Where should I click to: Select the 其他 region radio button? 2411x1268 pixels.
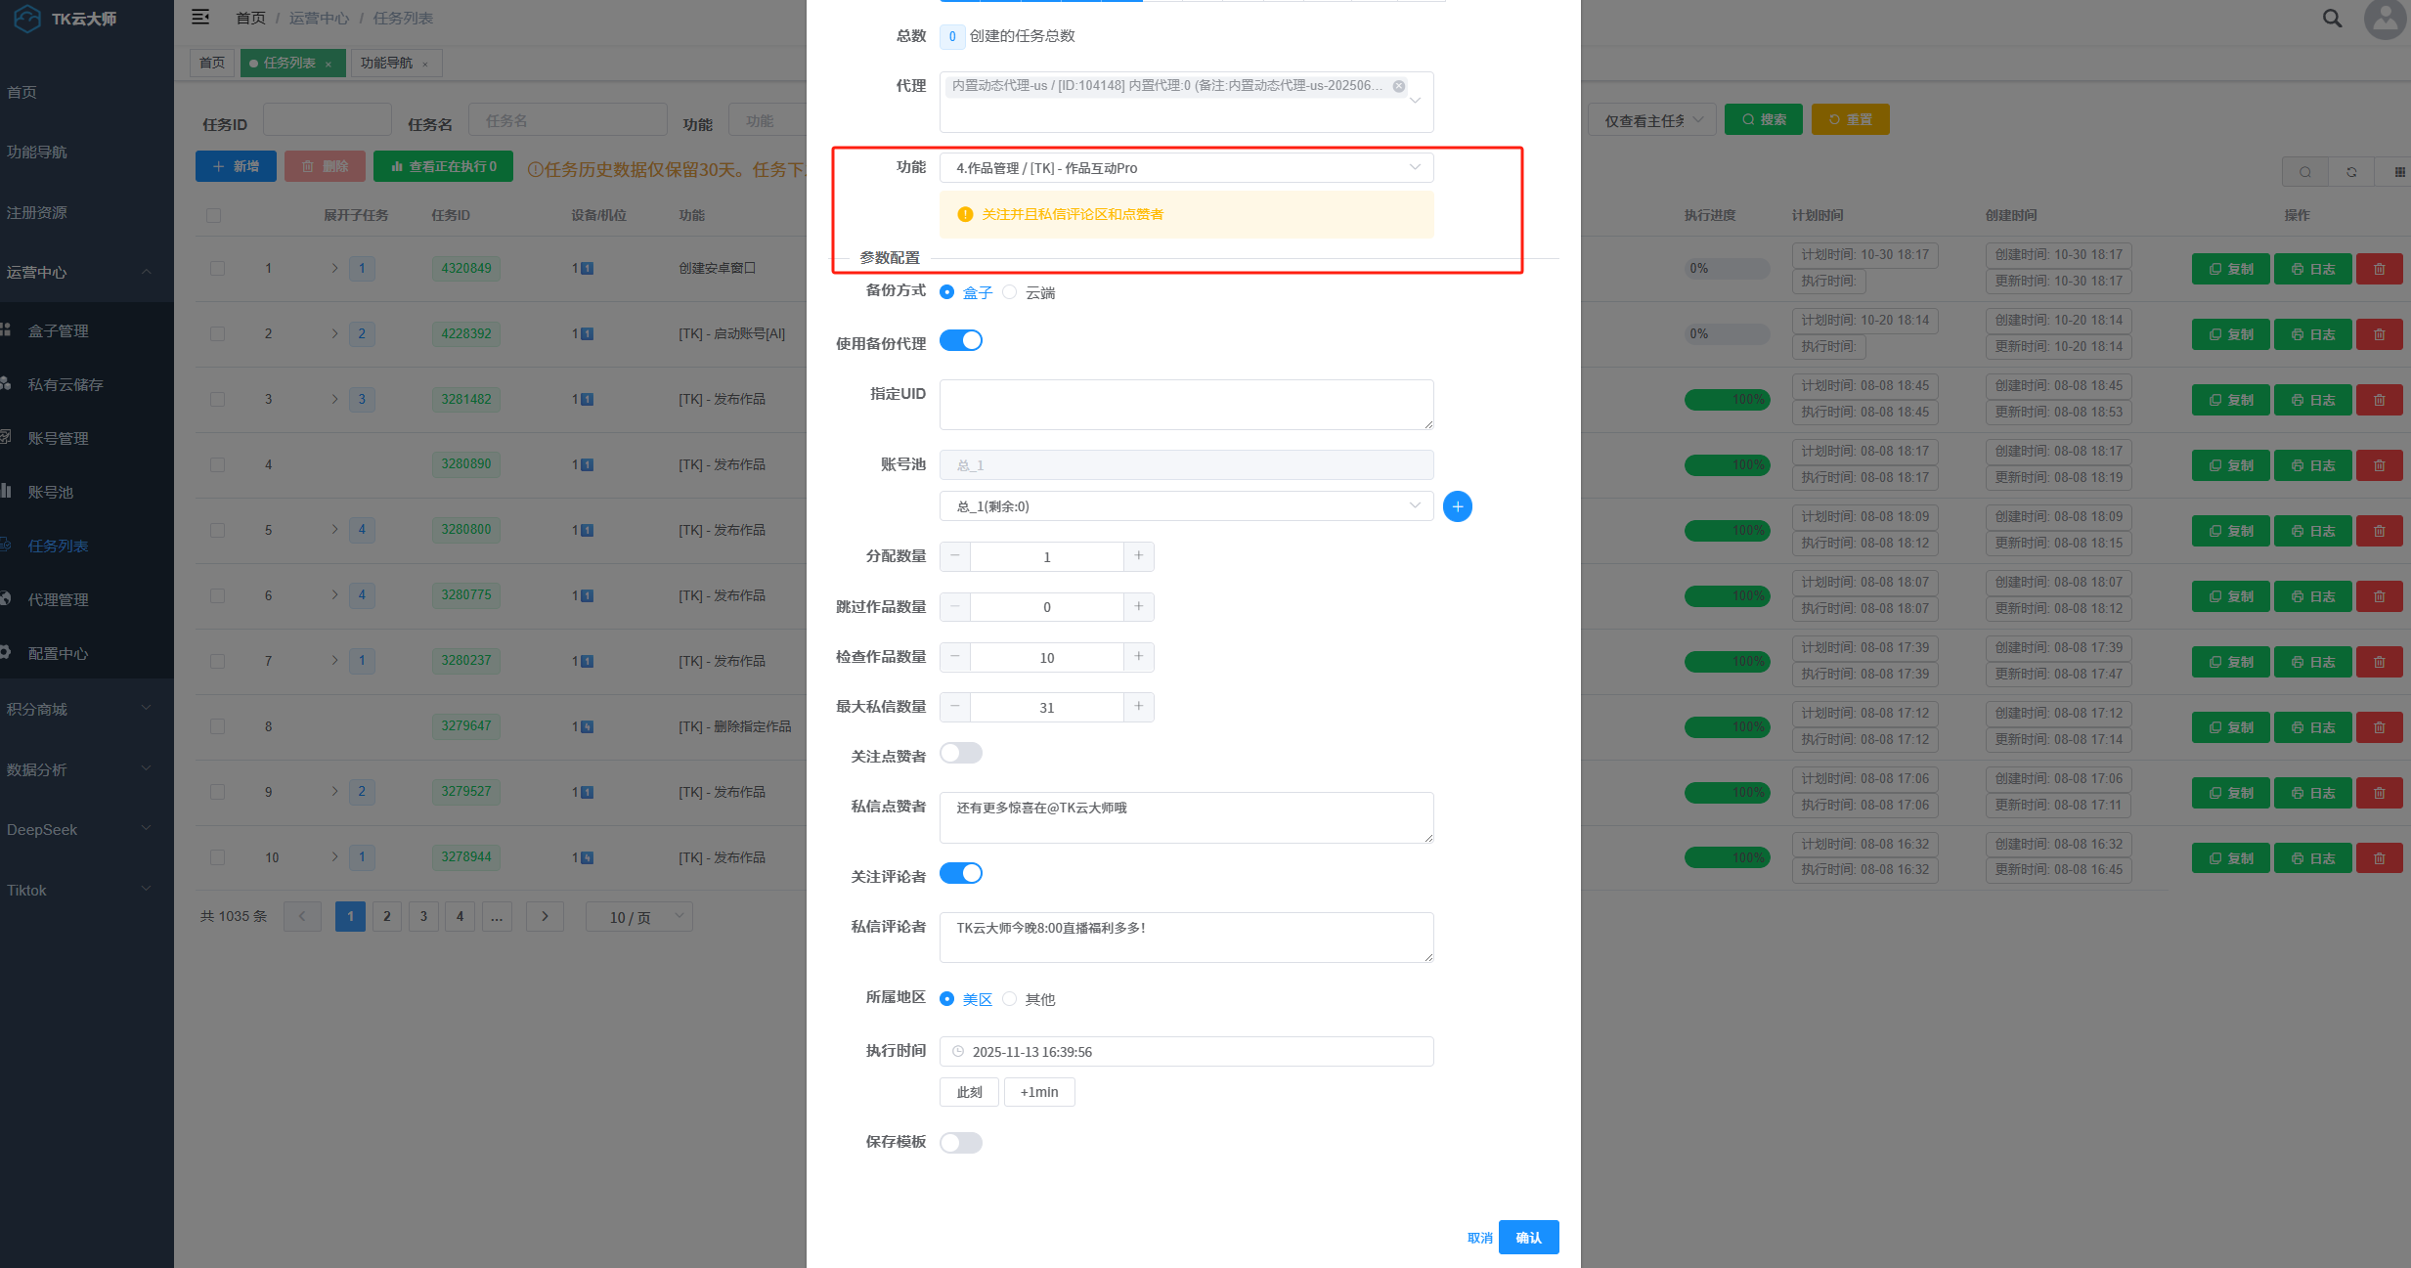pyautogui.click(x=1010, y=999)
